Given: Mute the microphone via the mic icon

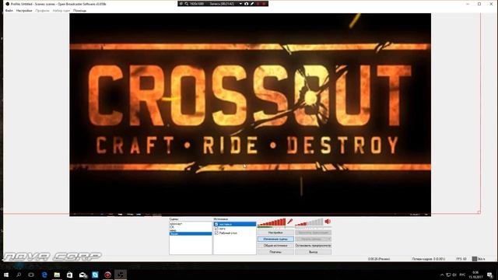Looking at the screenshot, I should tap(289, 221).
